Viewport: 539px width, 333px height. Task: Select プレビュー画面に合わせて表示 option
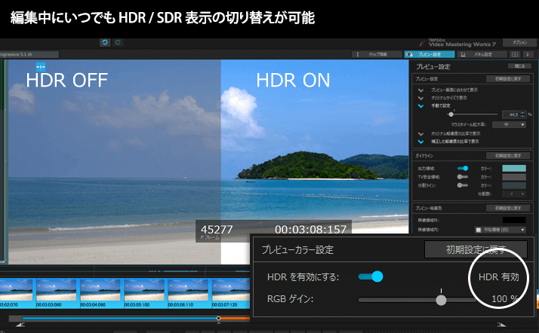(448, 90)
